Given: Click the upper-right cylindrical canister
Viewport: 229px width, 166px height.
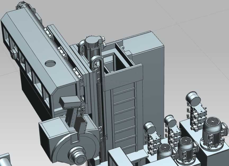Looking at the screenshot, I should pos(194,99).
